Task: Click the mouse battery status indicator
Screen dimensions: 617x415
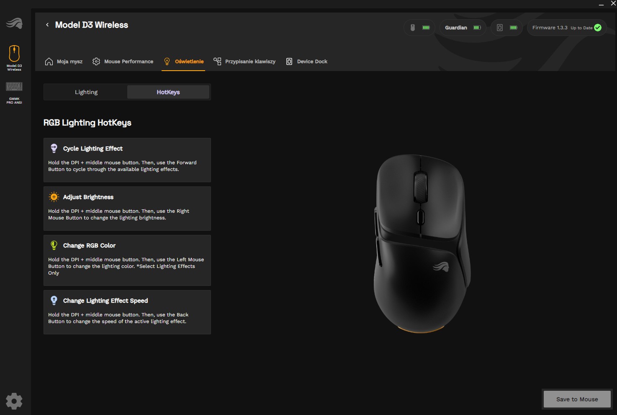Action: 419,28
